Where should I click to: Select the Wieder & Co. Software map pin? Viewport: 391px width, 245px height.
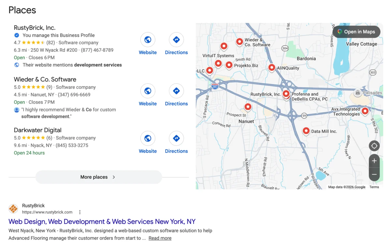click(x=239, y=42)
